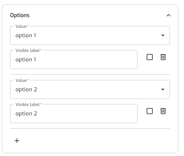Click the 'option 2' text inside the Value select
Viewport: 184px width, 156px height.
26,90
